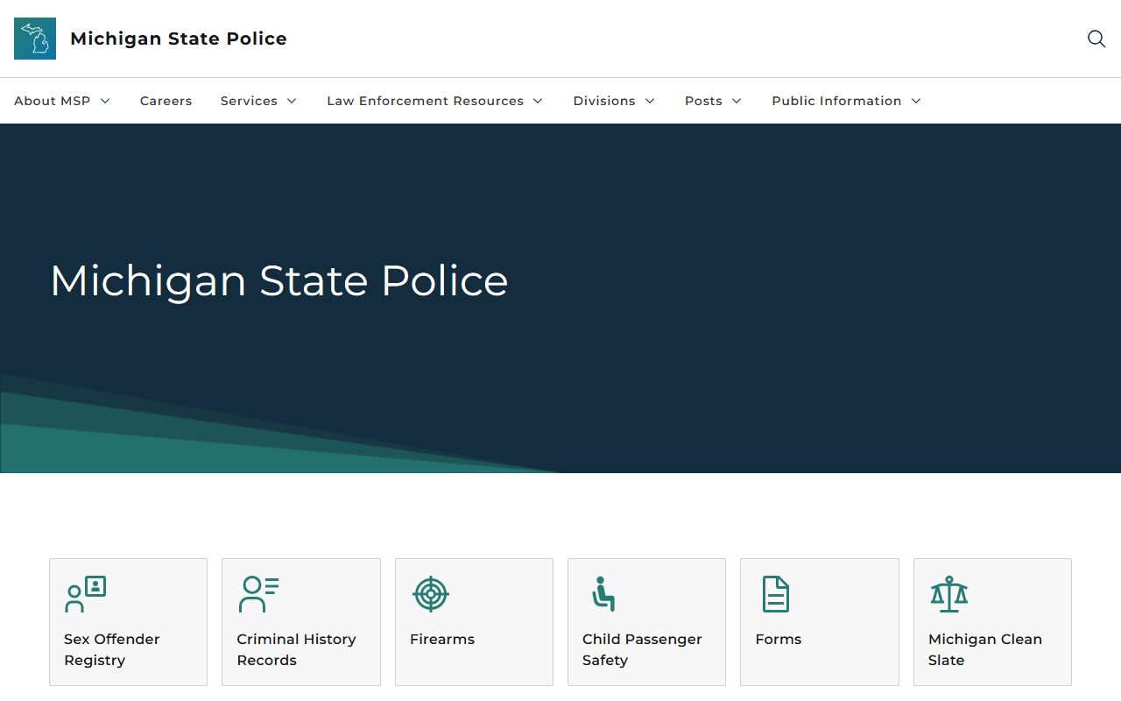Open the Posts menu
This screenshot has height=701, width=1121.
click(x=703, y=101)
